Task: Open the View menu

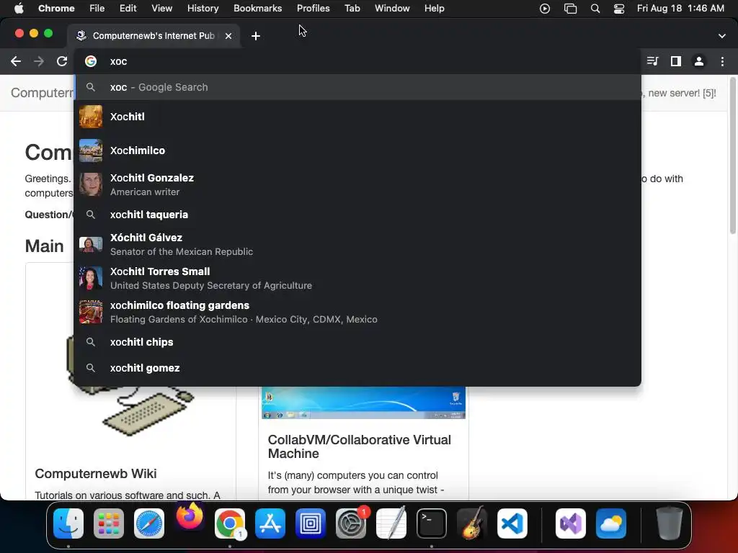Action: pos(162,9)
